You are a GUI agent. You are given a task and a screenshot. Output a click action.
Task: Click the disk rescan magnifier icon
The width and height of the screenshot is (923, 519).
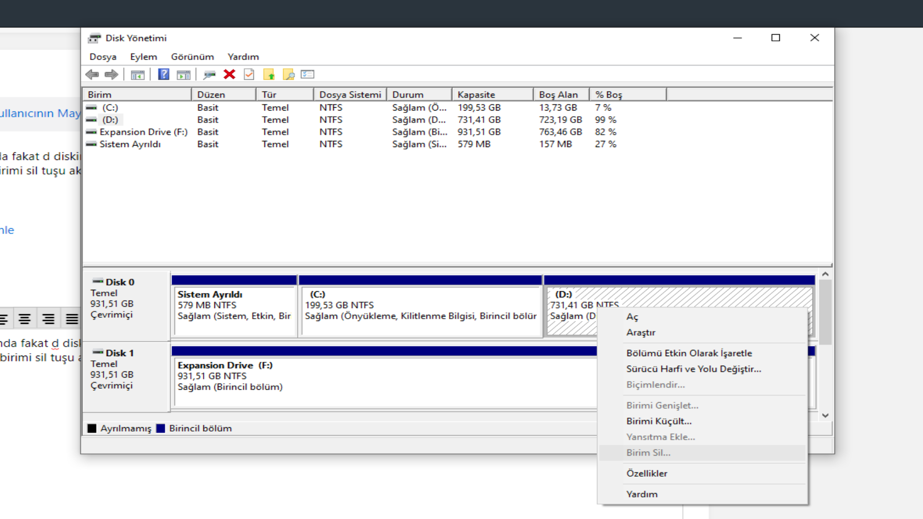(x=209, y=74)
